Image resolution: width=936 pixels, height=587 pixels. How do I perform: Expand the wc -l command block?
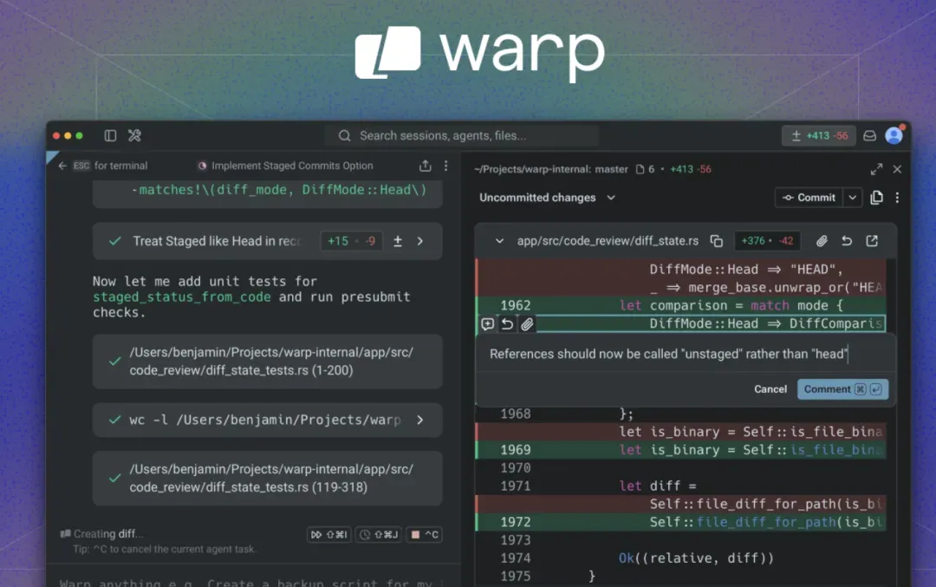420,420
